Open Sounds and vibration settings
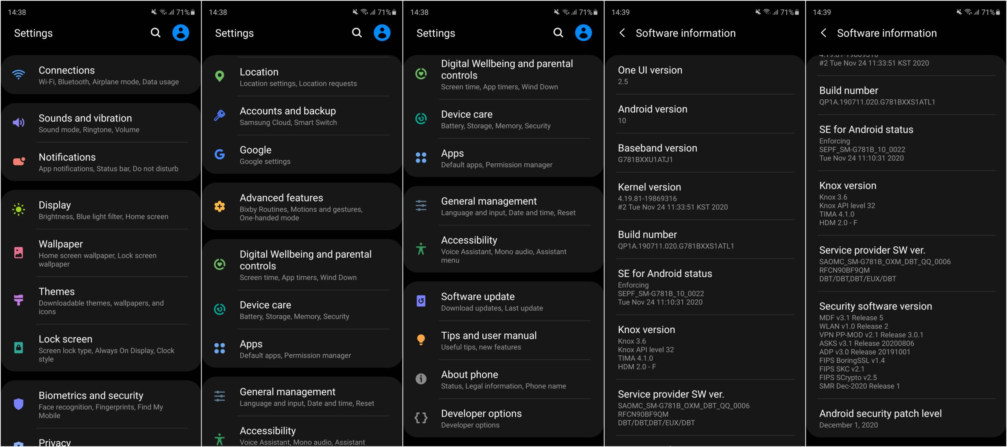Screen dimensions: 1007x447 click(x=101, y=123)
